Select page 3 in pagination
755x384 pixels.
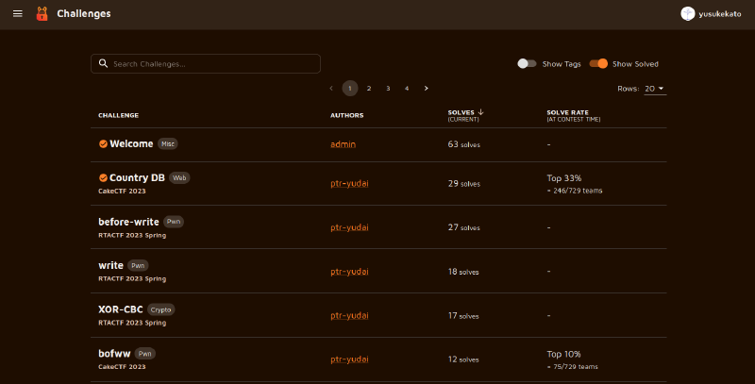click(x=388, y=89)
